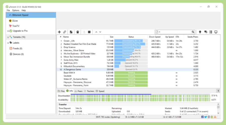Open the Options menu
The image size is (226, 125).
[x=16, y=10]
